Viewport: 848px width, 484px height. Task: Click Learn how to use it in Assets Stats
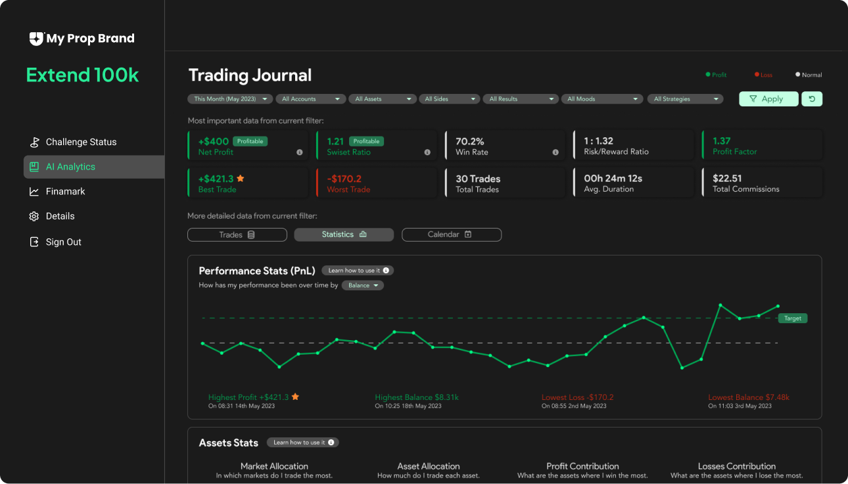tap(302, 443)
